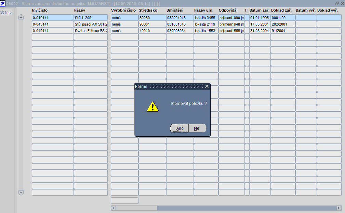
Task: Click the horizontal scrollbar thumb
Action: 136,208
